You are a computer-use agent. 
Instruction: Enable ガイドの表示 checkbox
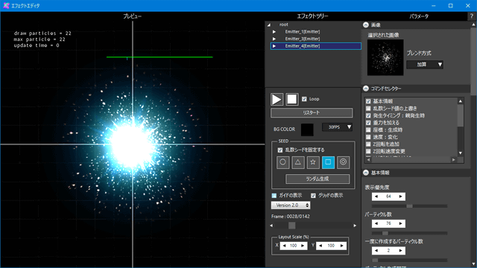274,195
